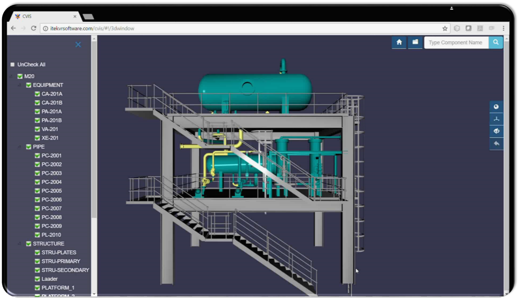Open the folder icon button
The image size is (519, 299).
[415, 42]
